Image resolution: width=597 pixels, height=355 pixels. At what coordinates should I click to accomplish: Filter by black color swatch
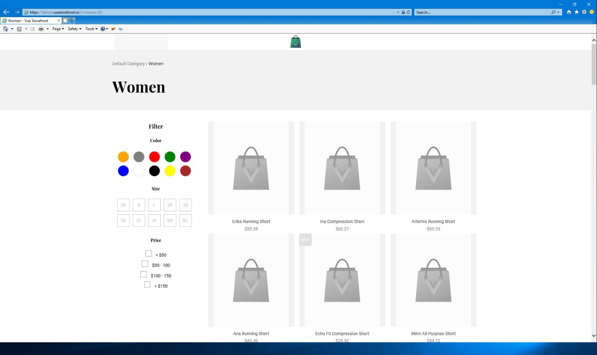tap(154, 171)
